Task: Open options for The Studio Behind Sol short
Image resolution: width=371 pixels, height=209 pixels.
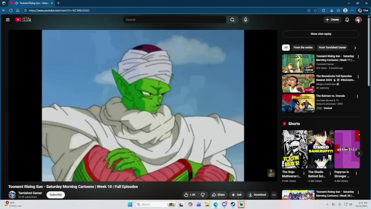Action: point(330,174)
